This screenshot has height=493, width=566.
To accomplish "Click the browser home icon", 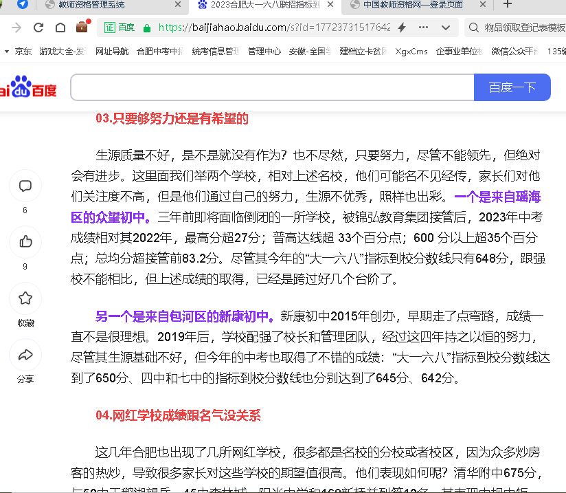I will pos(60,28).
